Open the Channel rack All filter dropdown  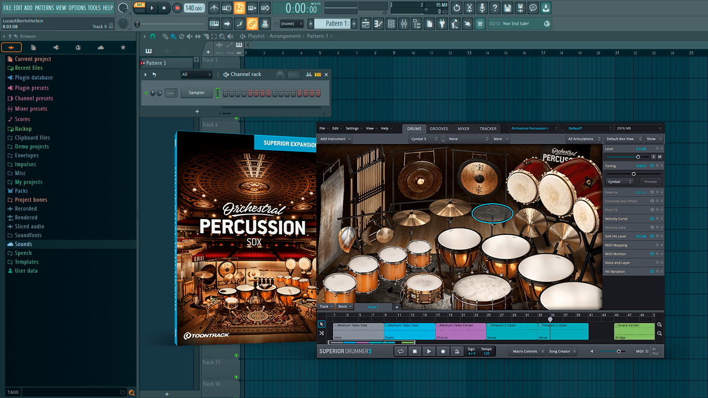coord(196,75)
